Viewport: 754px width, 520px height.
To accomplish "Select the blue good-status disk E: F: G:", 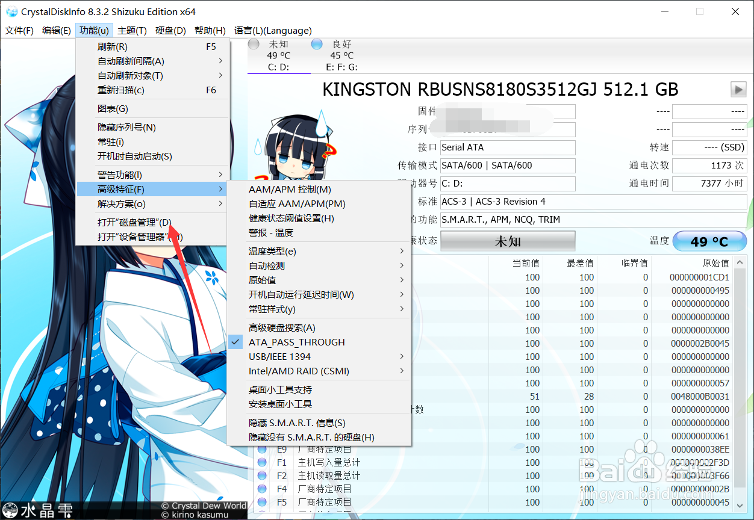I will pos(341,55).
